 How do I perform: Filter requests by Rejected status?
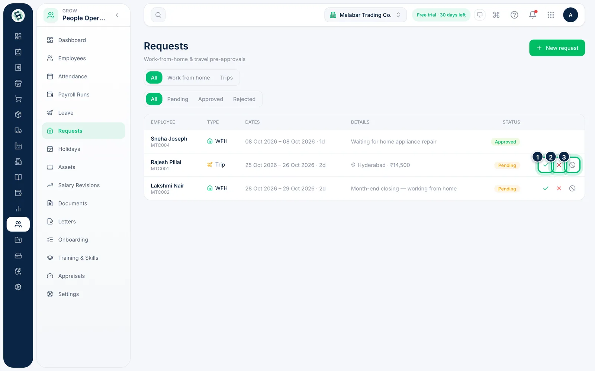point(244,99)
